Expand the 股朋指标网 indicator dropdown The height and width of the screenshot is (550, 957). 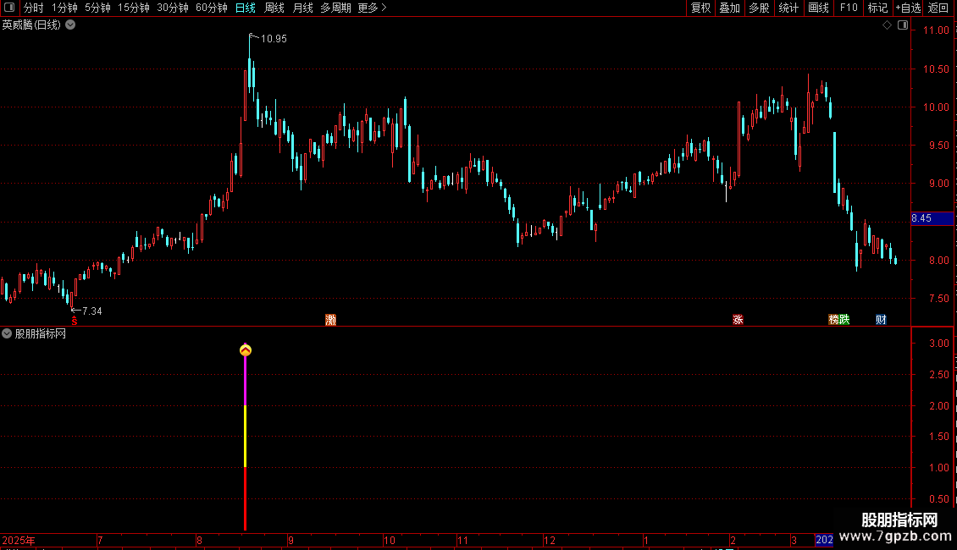[x=7, y=333]
